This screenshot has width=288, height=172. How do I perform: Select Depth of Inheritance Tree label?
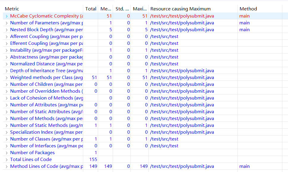click(46, 70)
